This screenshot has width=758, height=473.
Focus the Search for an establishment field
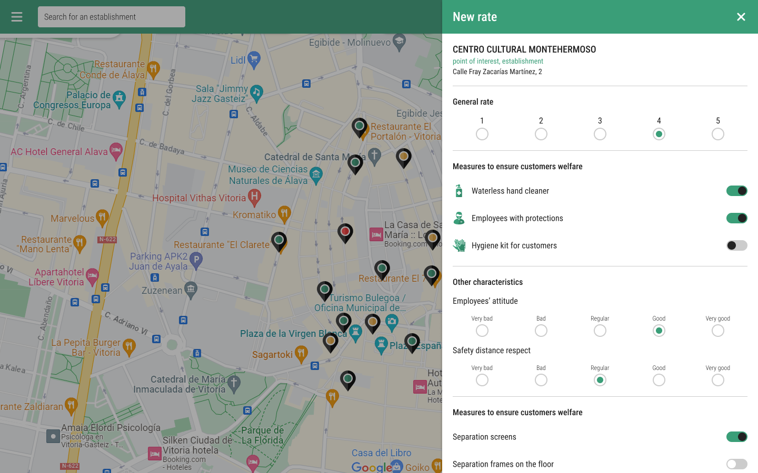pos(112,17)
